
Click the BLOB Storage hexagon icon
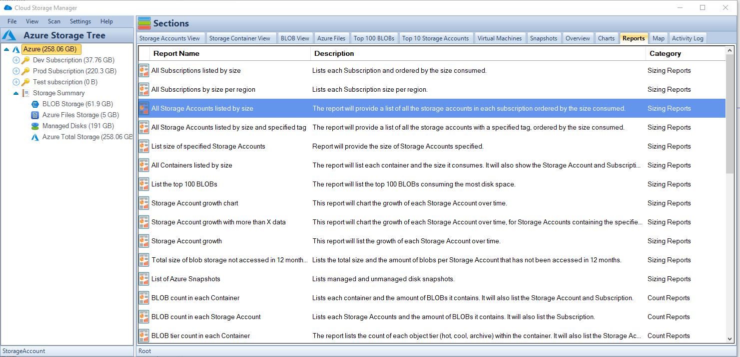(35, 104)
